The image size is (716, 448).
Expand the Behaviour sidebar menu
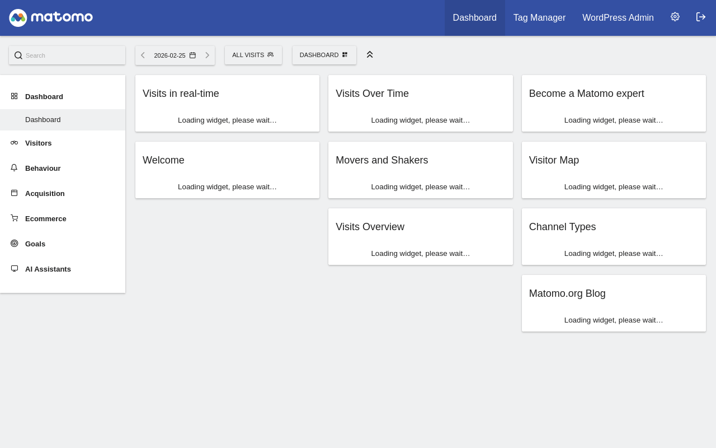pyautogui.click(x=43, y=169)
